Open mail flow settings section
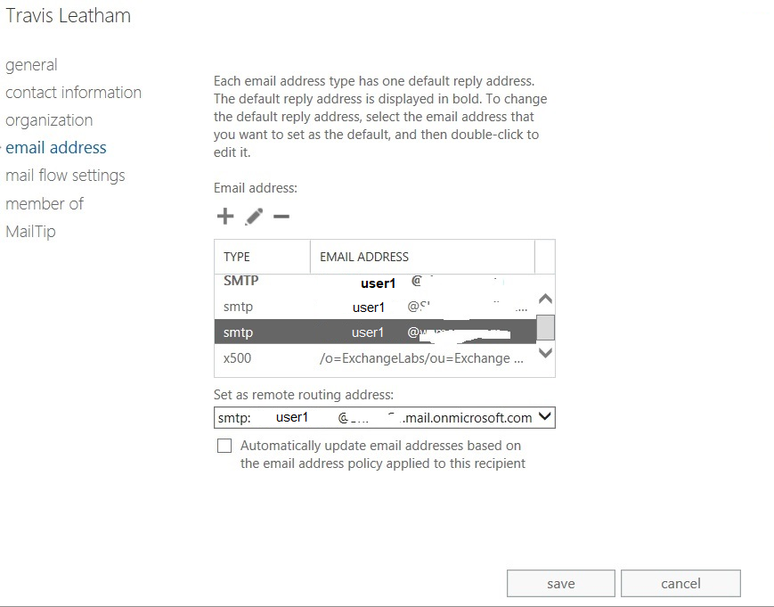This screenshot has height=607, width=774. 65,176
